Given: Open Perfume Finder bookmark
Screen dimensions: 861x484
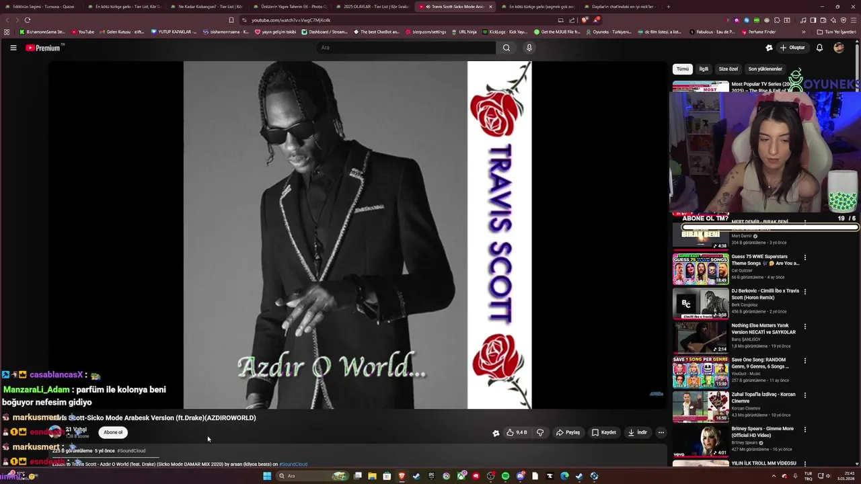Looking at the screenshot, I should coord(759,32).
